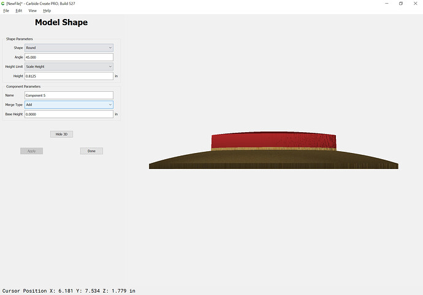The width and height of the screenshot is (423, 295).
Task: Select the Base Height input field
Action: 69,114
